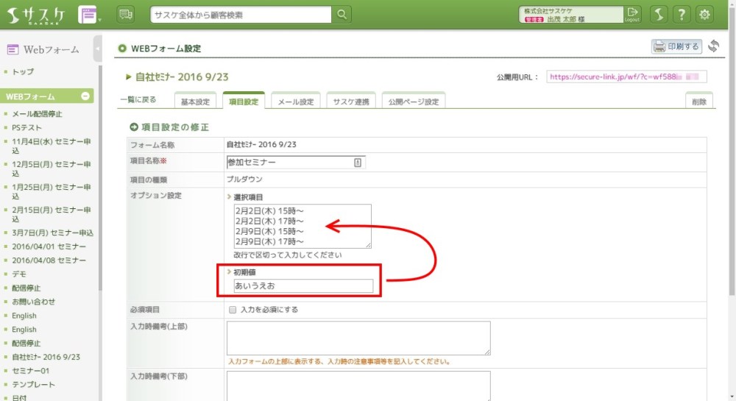This screenshot has height=401, width=736.
Task: Click the Logout icon
Action: [x=632, y=14]
